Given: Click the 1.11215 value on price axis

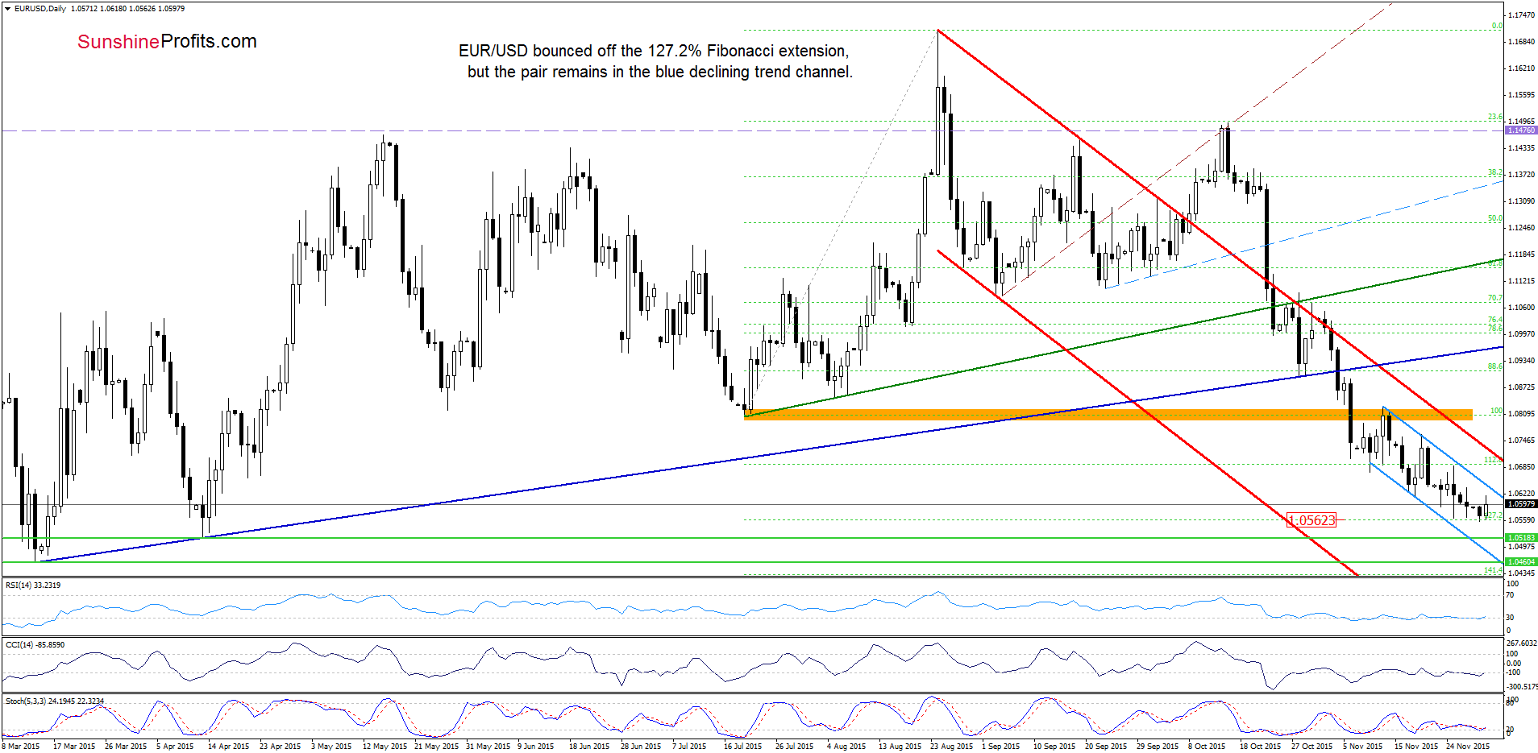Looking at the screenshot, I should tap(1521, 281).
